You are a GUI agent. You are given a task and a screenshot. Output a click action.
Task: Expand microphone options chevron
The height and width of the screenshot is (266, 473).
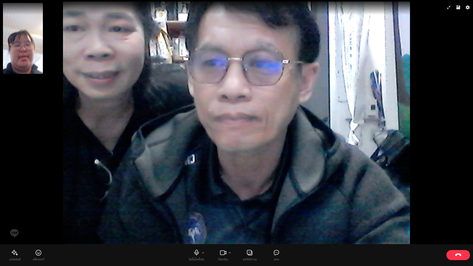(x=203, y=253)
